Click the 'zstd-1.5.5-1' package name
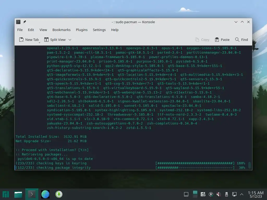Screen dimensions: 267x200 (139, 128)
